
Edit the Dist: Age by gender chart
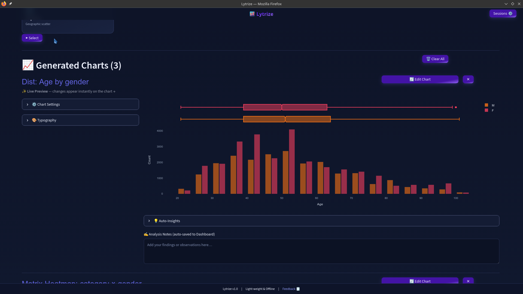coord(420,79)
